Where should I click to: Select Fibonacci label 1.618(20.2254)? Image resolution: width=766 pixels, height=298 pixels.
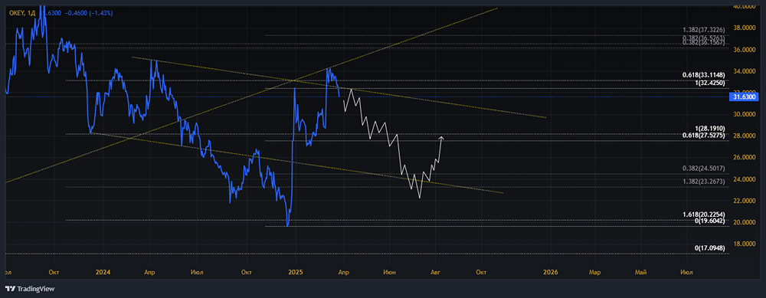(x=703, y=214)
